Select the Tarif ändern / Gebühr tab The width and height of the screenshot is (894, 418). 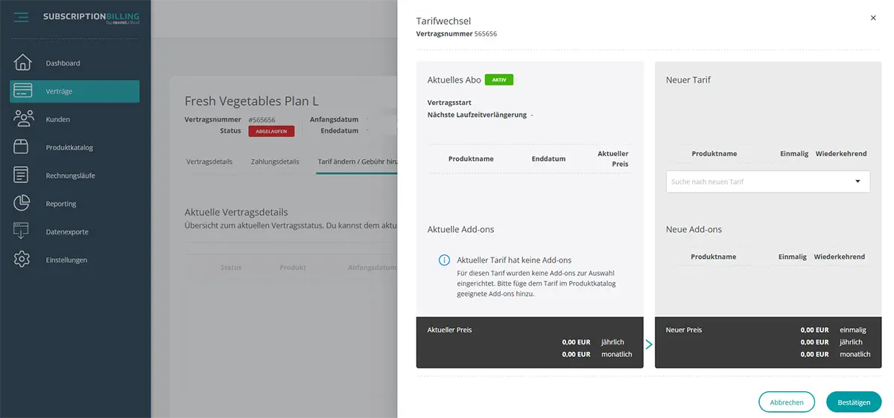pos(358,161)
